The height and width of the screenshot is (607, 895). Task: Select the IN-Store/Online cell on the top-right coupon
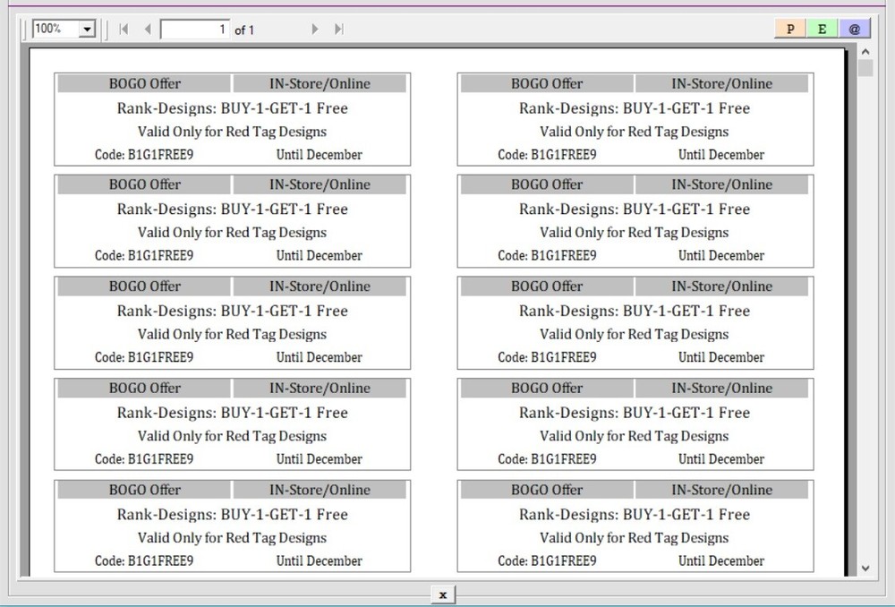click(x=723, y=82)
